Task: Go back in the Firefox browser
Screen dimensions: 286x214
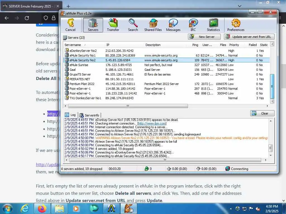Action: point(7,18)
